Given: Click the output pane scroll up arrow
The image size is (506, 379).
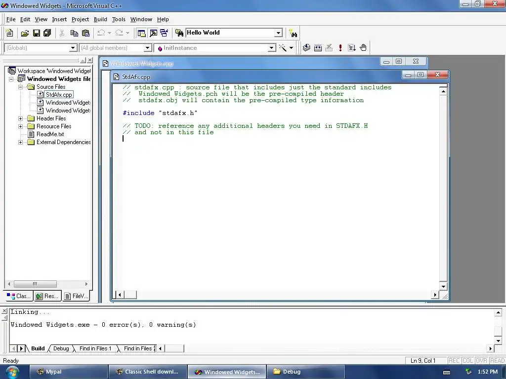Looking at the screenshot, I should point(498,312).
